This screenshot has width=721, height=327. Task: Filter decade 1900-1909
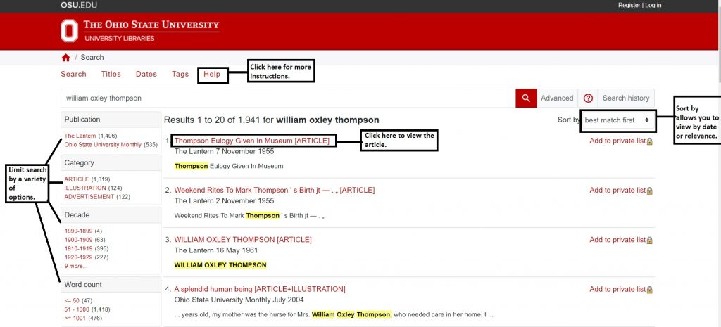coord(78,240)
